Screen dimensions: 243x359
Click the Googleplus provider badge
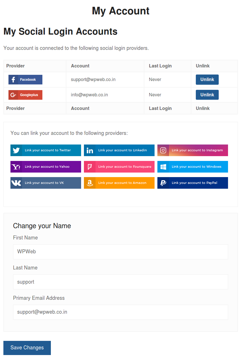[x=25, y=95]
